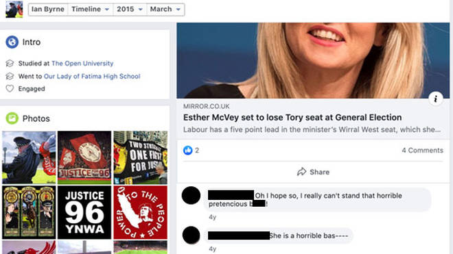Open Esther McVey article headline
This screenshot has width=453, height=254.
292,118
